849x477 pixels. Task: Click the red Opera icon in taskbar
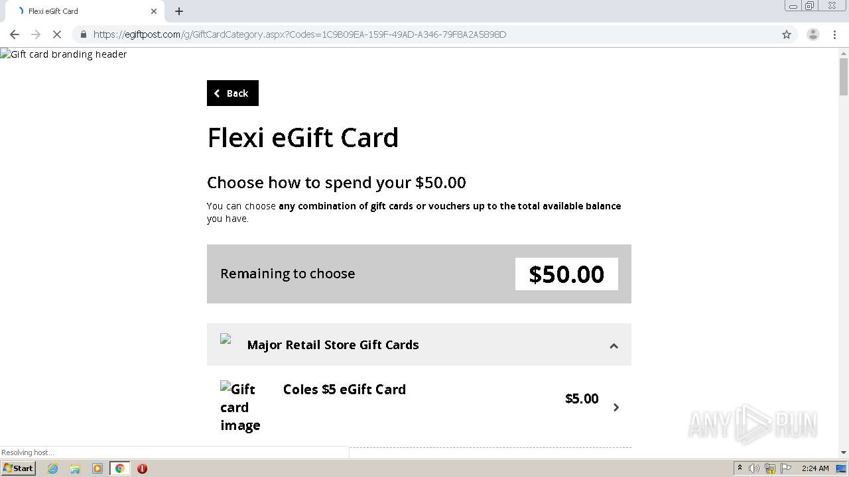point(142,468)
